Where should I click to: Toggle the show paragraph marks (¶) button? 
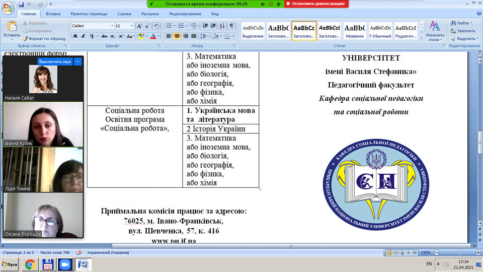[x=231, y=25]
